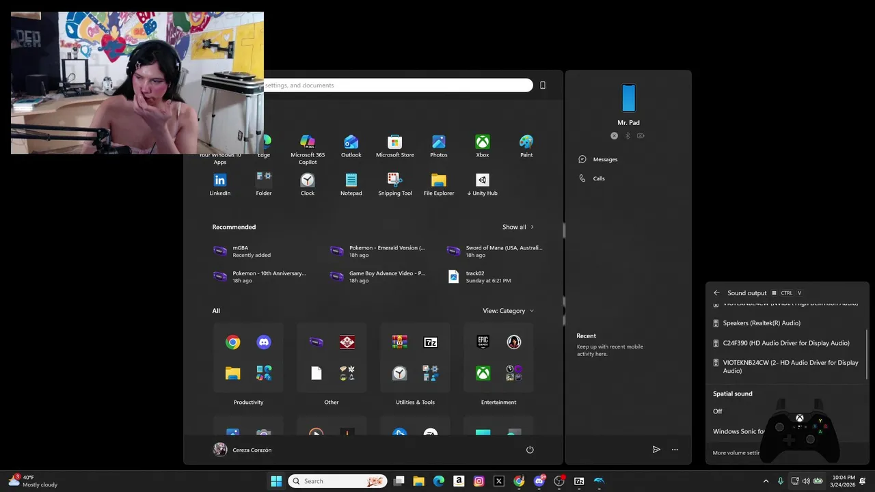875x492 pixels.
Task: Open the Dolphin emulator from taskbar
Action: pyautogui.click(x=599, y=481)
